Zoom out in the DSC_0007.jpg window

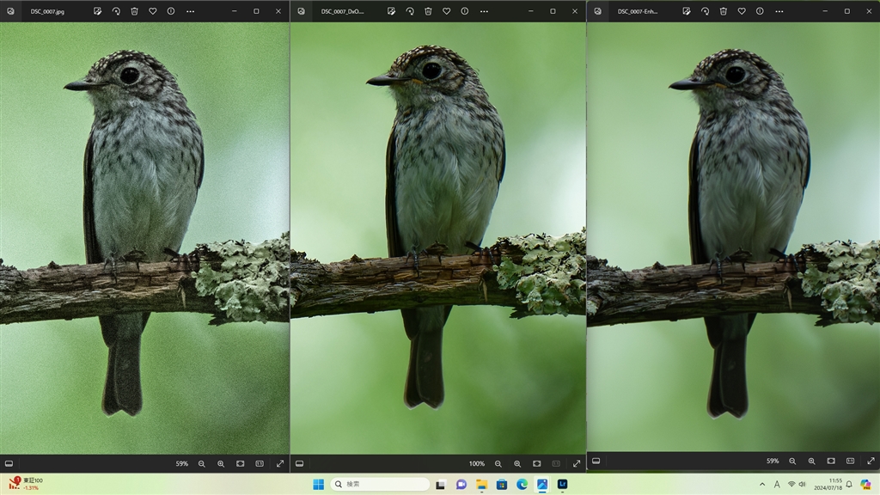click(202, 463)
